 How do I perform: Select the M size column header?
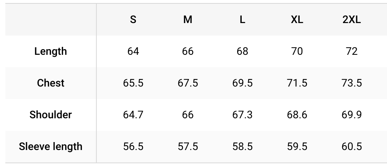point(187,19)
